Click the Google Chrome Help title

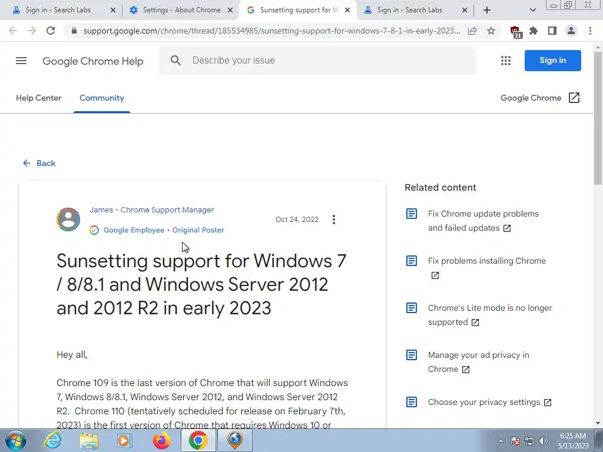92,61
